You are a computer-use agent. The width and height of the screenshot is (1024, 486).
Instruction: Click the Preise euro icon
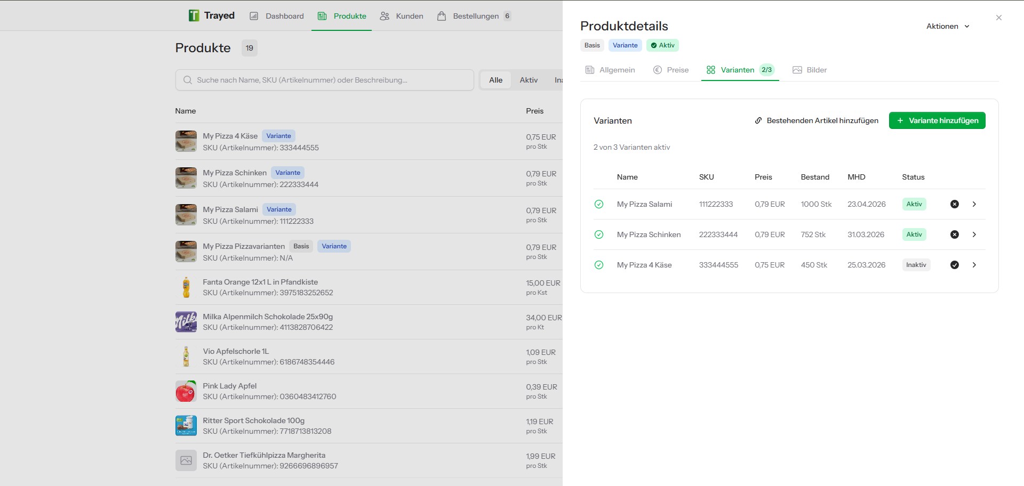coord(657,70)
